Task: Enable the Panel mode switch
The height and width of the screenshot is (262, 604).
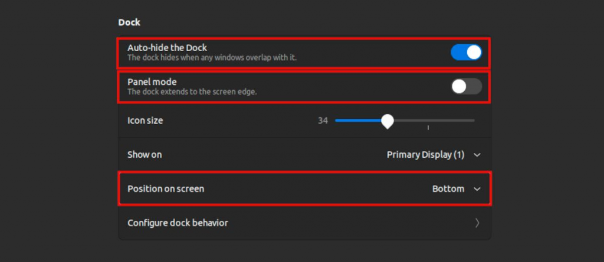Action: pos(467,87)
